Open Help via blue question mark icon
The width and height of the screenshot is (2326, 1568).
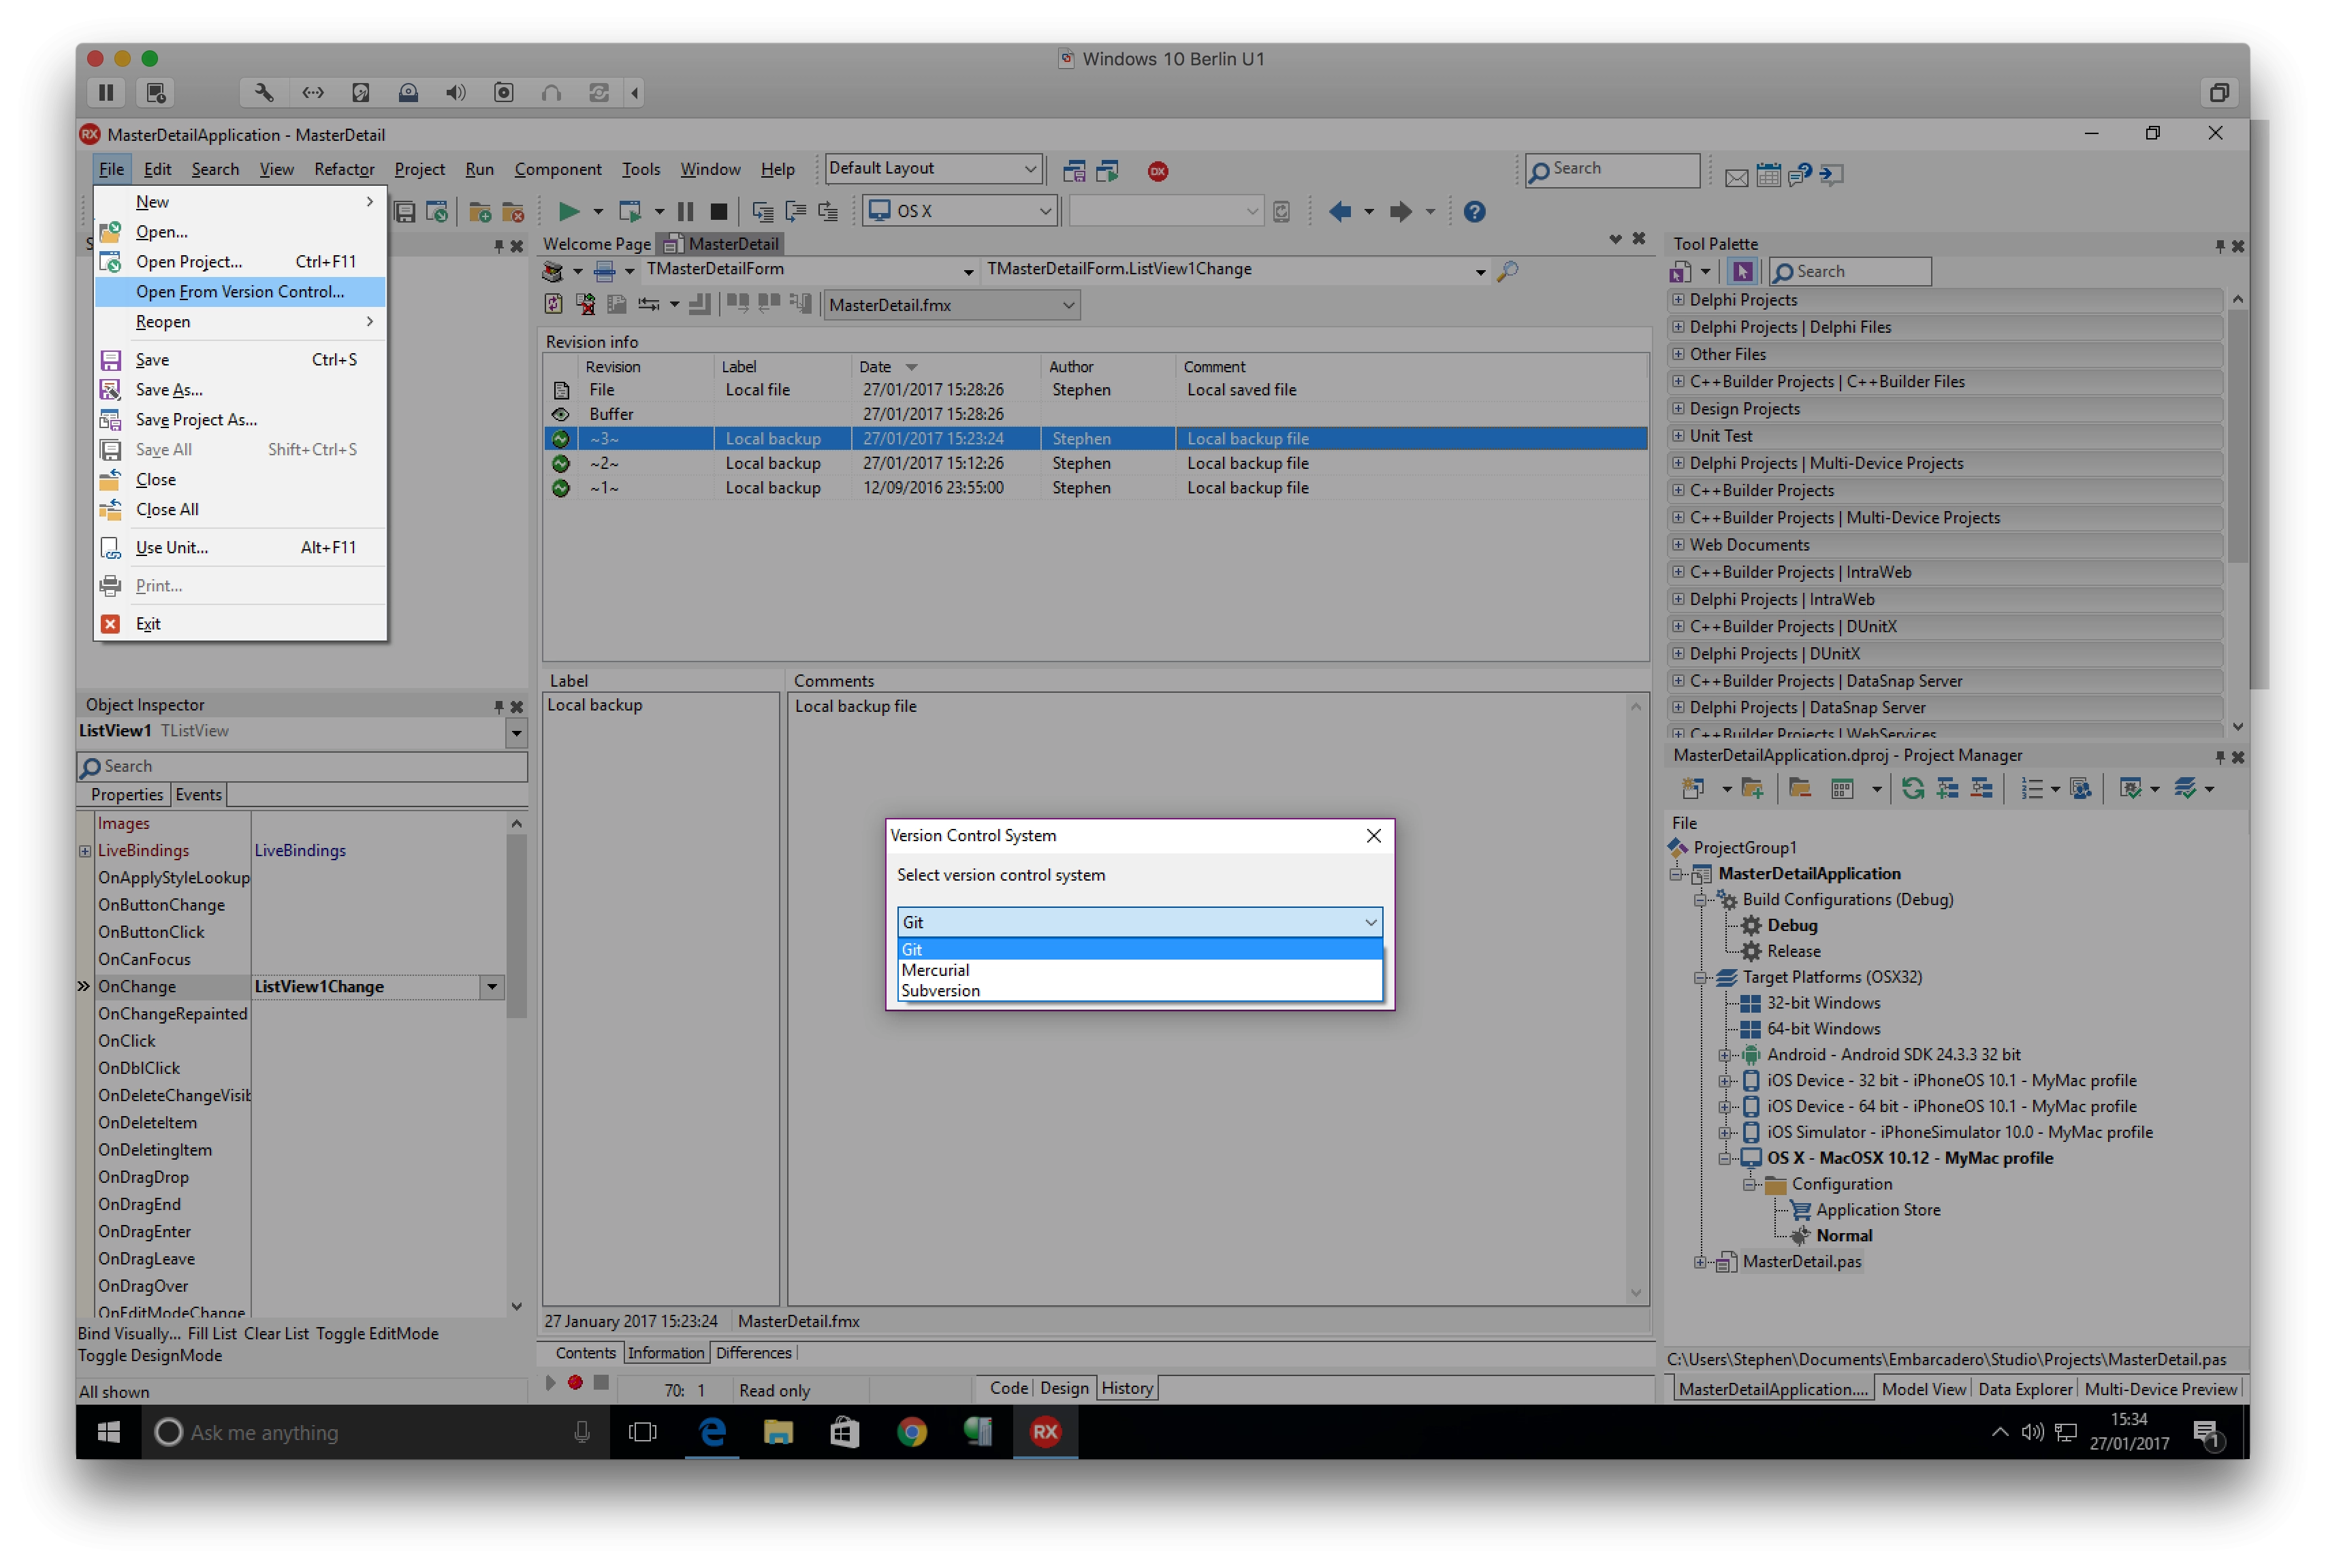point(1473,211)
